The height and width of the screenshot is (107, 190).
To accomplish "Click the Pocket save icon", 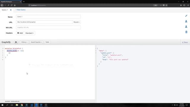I will click(x=164, y=5).
